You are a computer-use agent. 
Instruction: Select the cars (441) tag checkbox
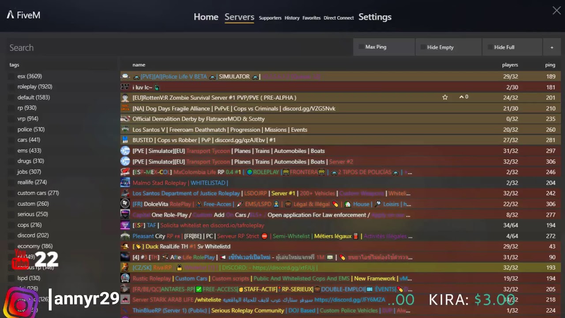click(11, 140)
